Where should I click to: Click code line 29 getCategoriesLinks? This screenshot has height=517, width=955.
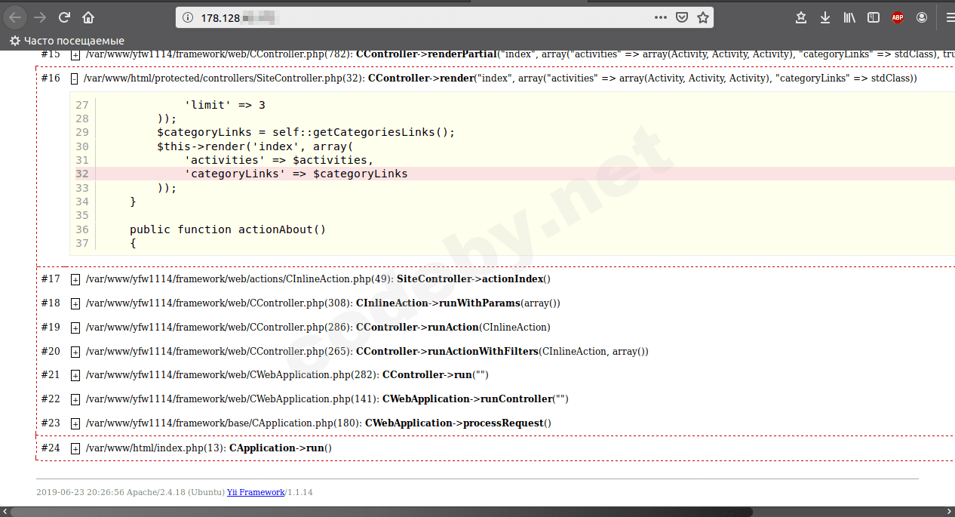pos(306,132)
